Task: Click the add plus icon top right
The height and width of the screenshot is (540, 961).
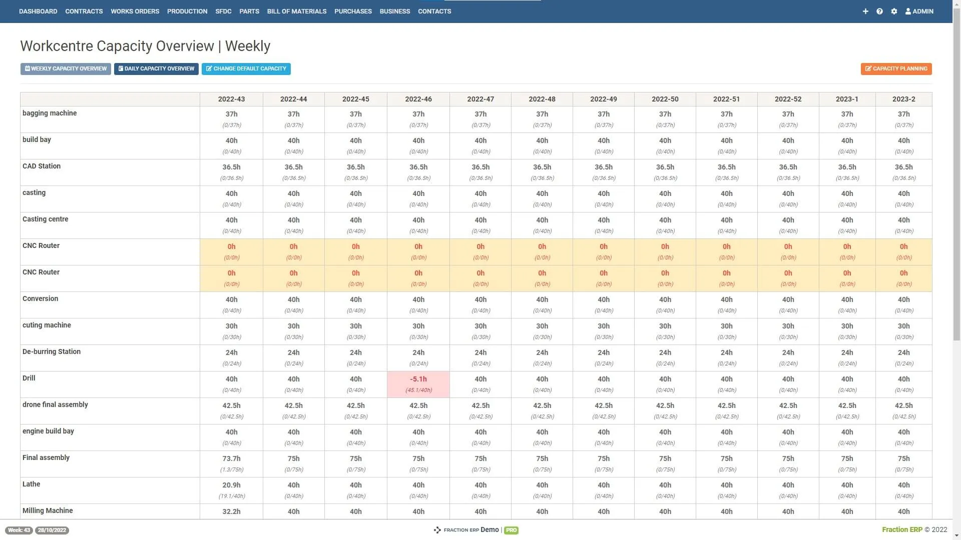Action: (x=865, y=11)
